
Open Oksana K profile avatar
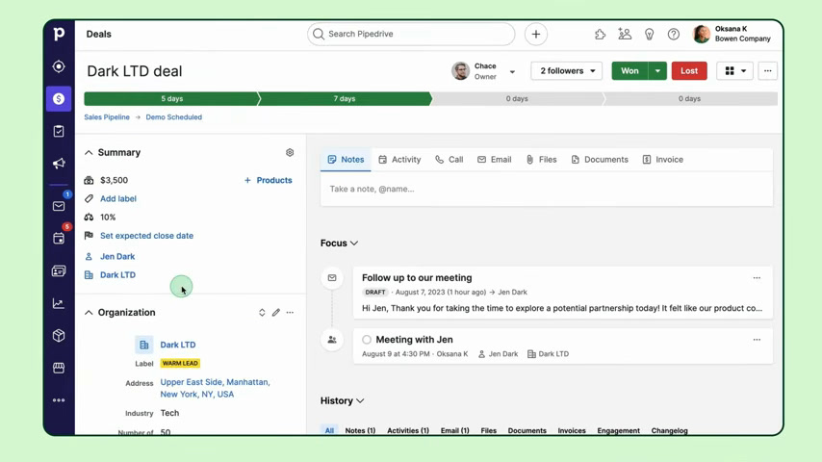(702, 34)
